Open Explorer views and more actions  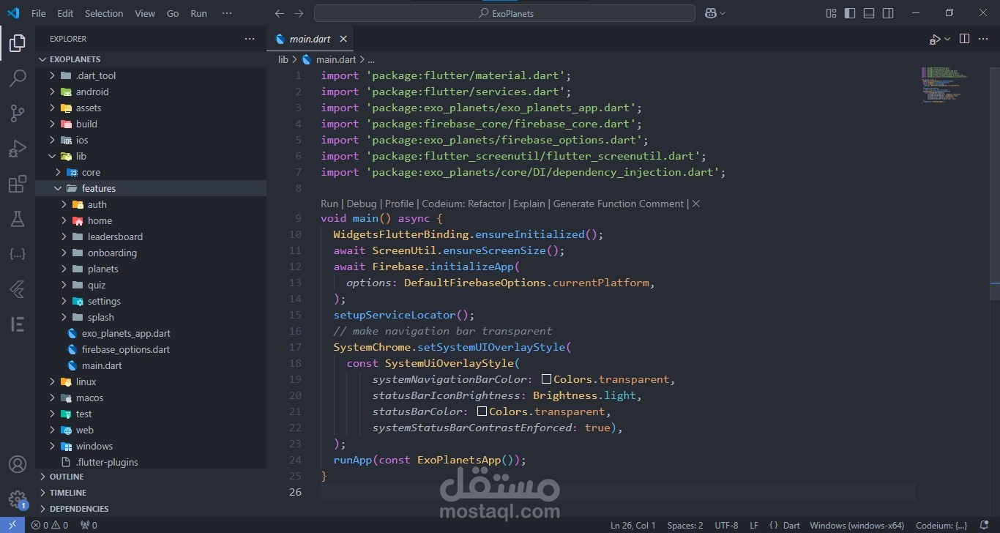click(250, 39)
